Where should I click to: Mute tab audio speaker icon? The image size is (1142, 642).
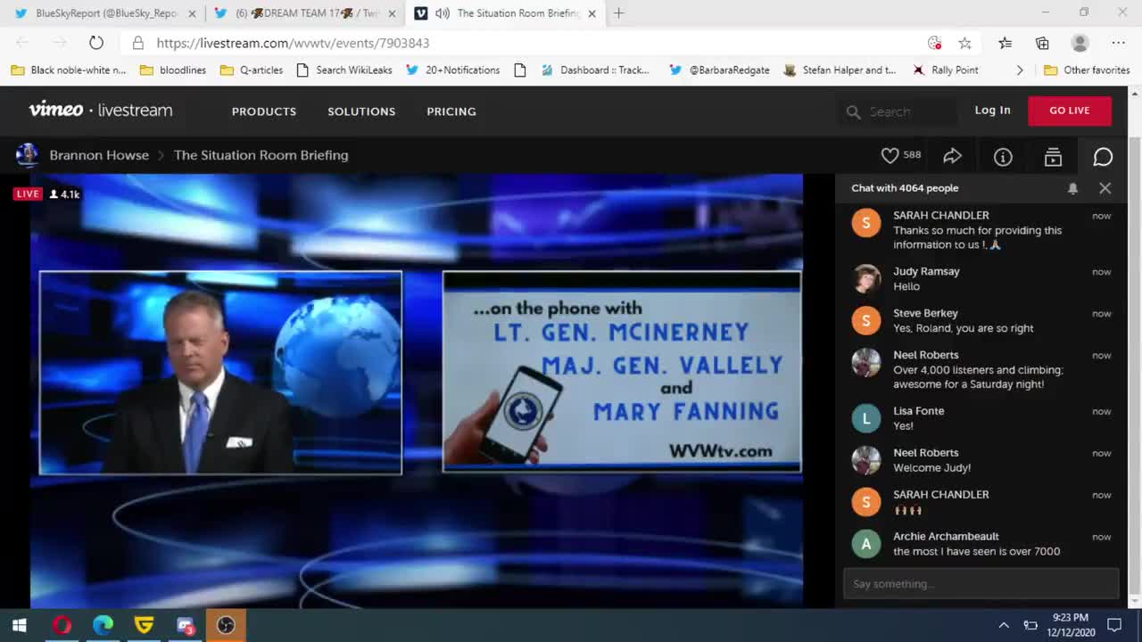[x=443, y=13]
